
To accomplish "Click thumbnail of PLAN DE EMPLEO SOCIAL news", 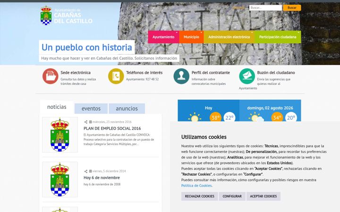I will pos(60,135).
